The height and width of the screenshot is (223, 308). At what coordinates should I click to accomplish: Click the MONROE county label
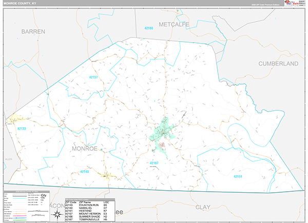coord(85,149)
